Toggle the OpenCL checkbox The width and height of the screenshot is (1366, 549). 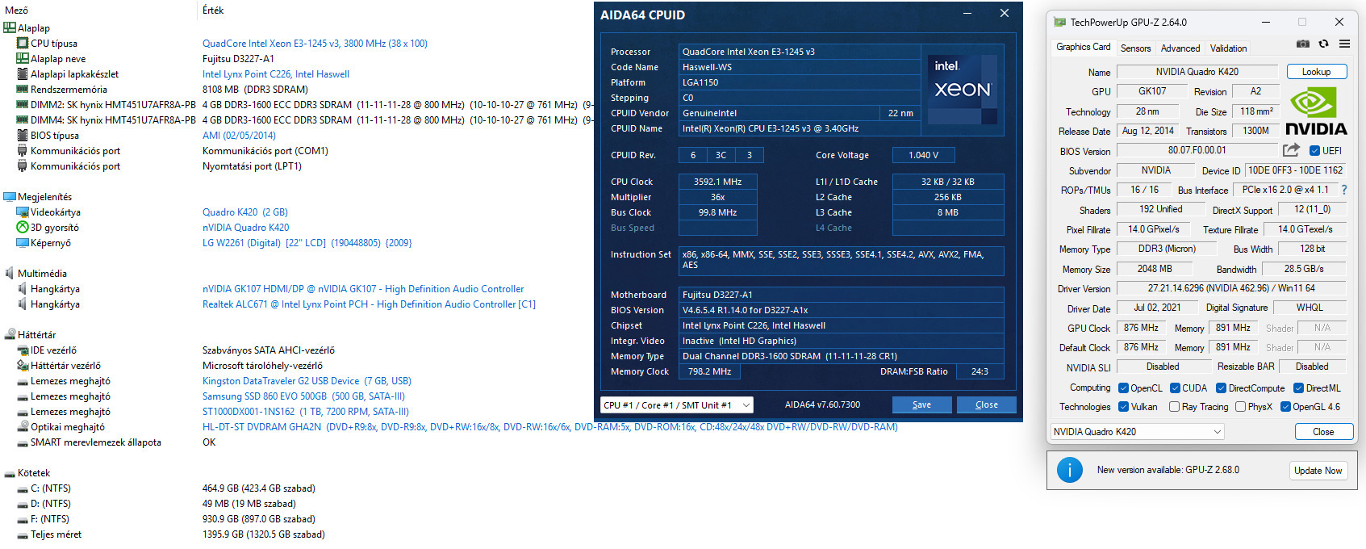(1123, 388)
